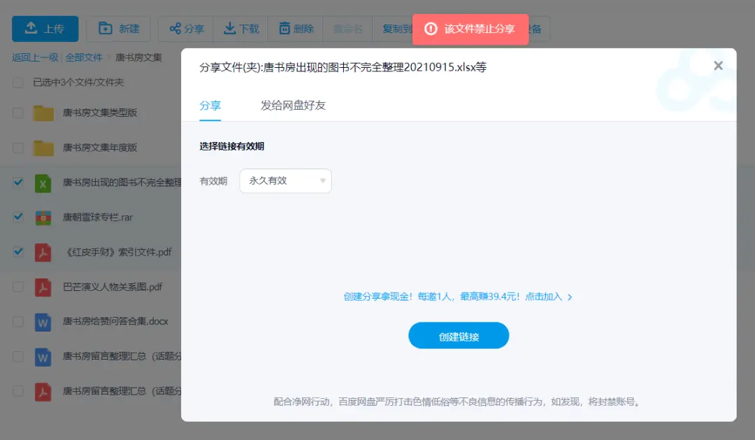The width and height of the screenshot is (755, 440).
Task: Open the 唐书房文集年度版 folder icon
Action: (44, 148)
